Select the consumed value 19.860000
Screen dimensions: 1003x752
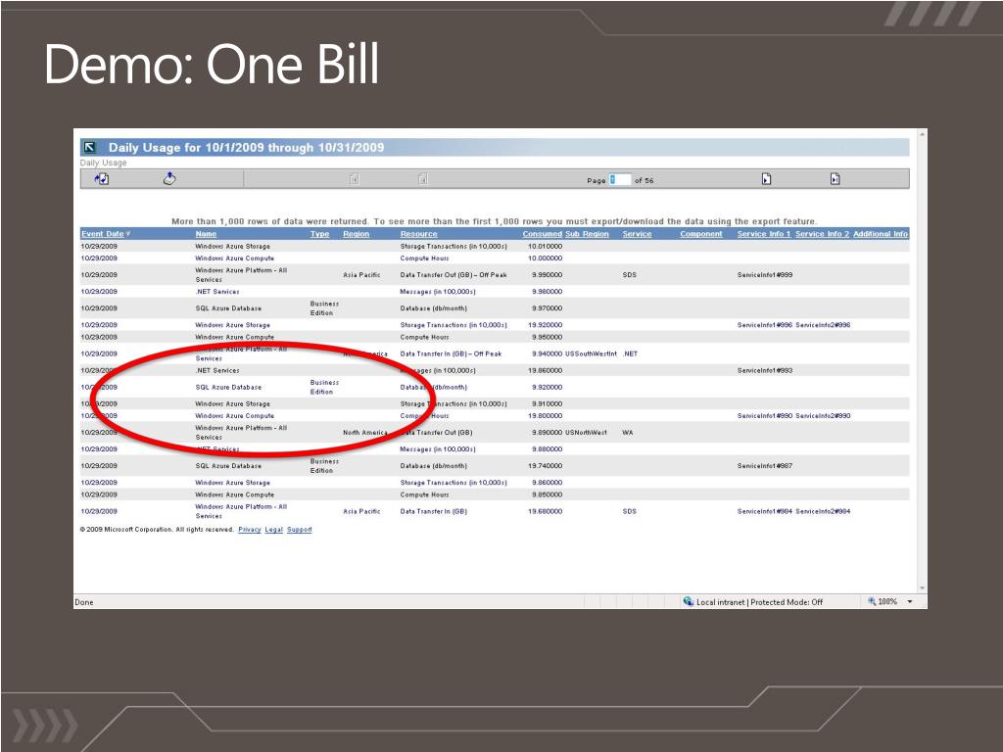545,370
